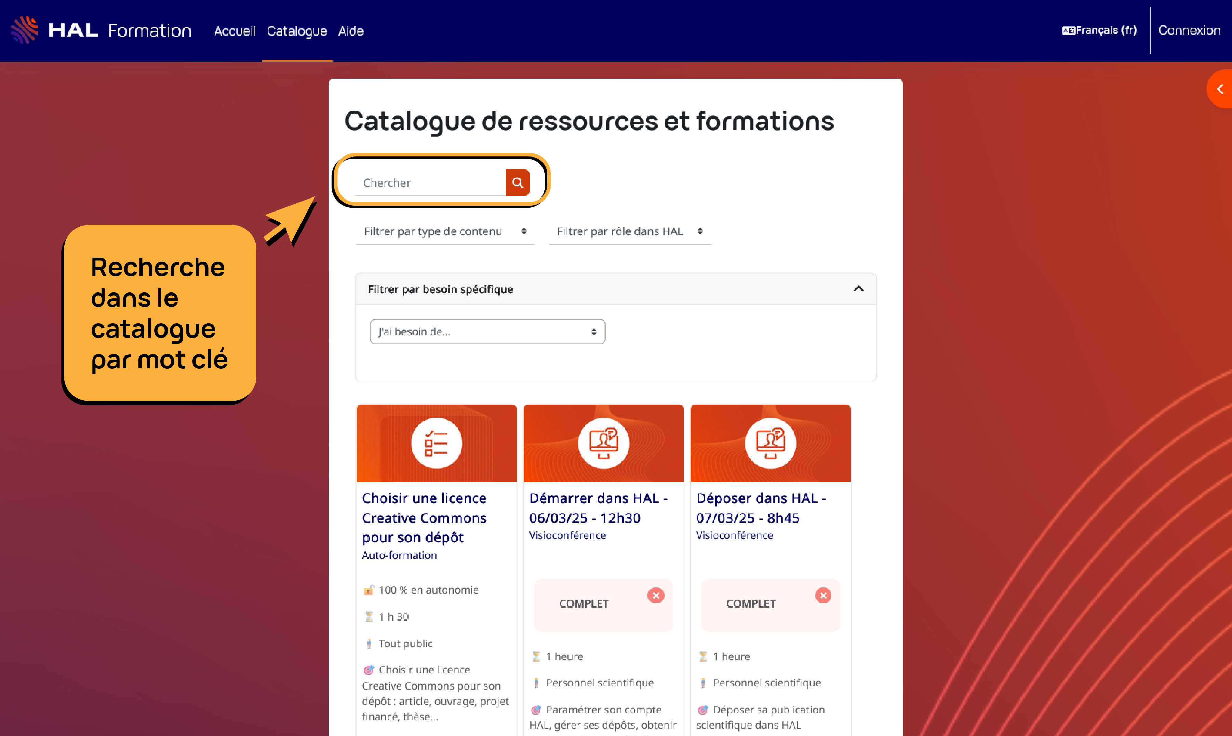1232x736 pixels.
Task: Click the red X on Démarrer dans HAL COMPLET badge
Action: [656, 595]
